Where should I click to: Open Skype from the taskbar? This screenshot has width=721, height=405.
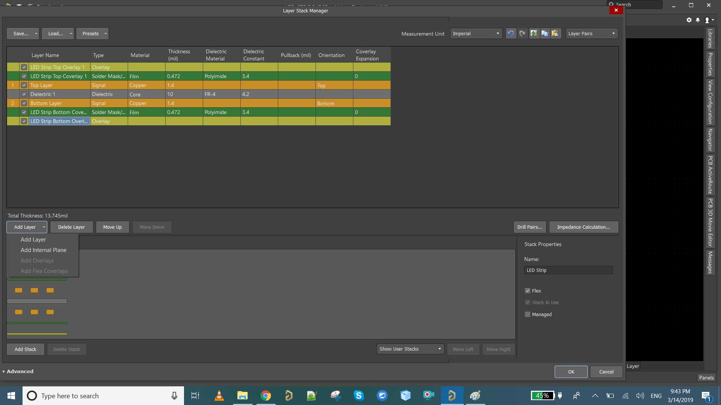(359, 396)
